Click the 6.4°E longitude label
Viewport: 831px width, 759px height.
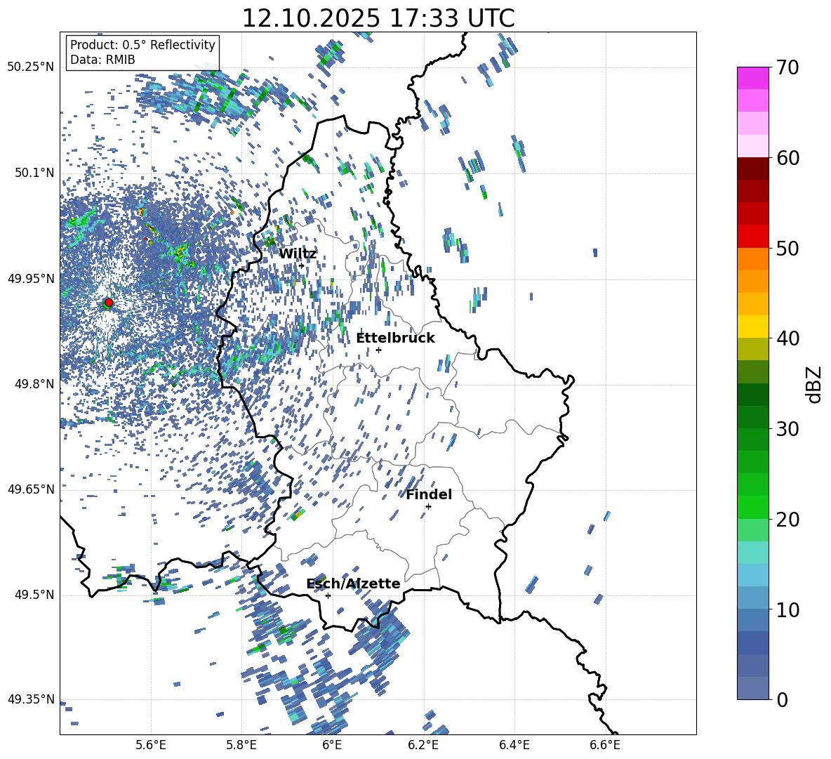pyautogui.click(x=514, y=745)
